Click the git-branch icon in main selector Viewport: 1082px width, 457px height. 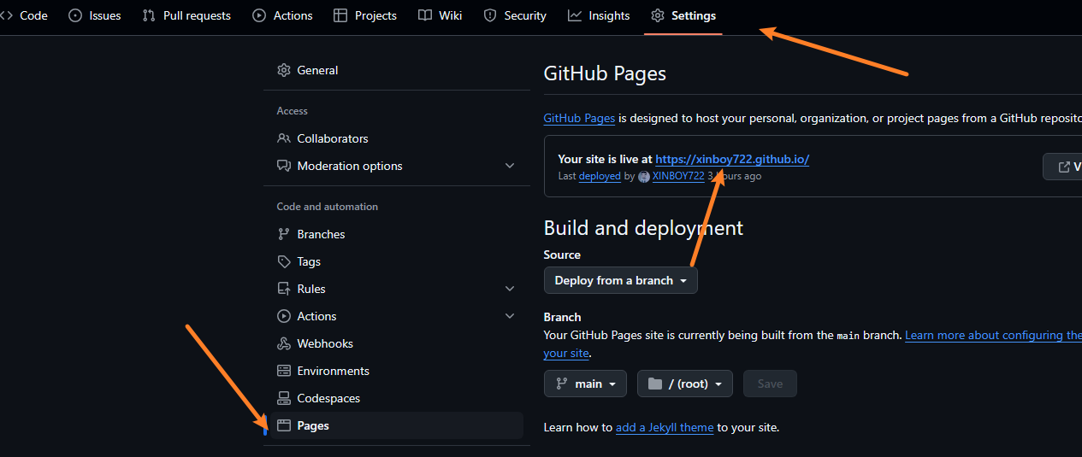tap(562, 384)
